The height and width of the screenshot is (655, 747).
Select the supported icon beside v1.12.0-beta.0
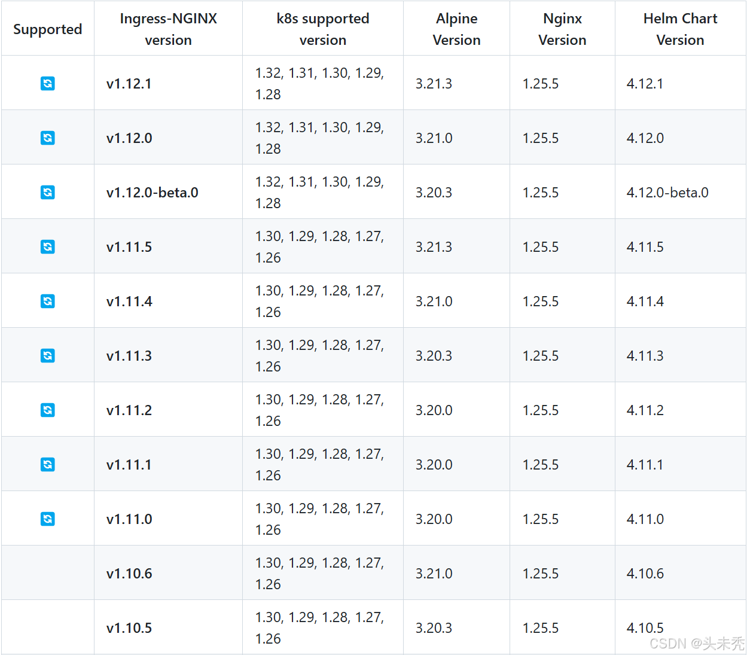coord(48,193)
